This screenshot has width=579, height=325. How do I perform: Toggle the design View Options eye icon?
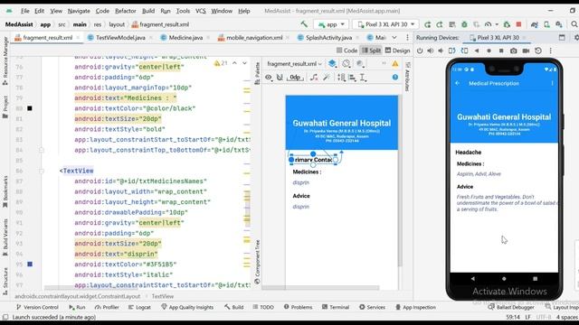[269, 78]
